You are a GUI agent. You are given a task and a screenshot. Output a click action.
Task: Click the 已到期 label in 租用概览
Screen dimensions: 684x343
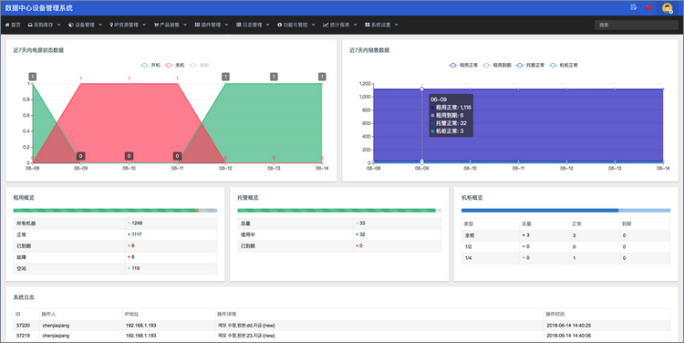click(x=24, y=245)
